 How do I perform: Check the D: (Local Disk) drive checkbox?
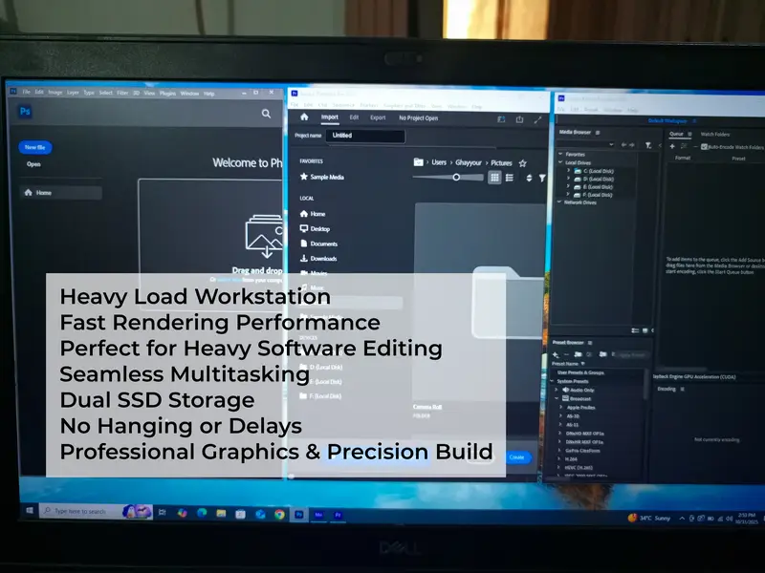[x=303, y=367]
